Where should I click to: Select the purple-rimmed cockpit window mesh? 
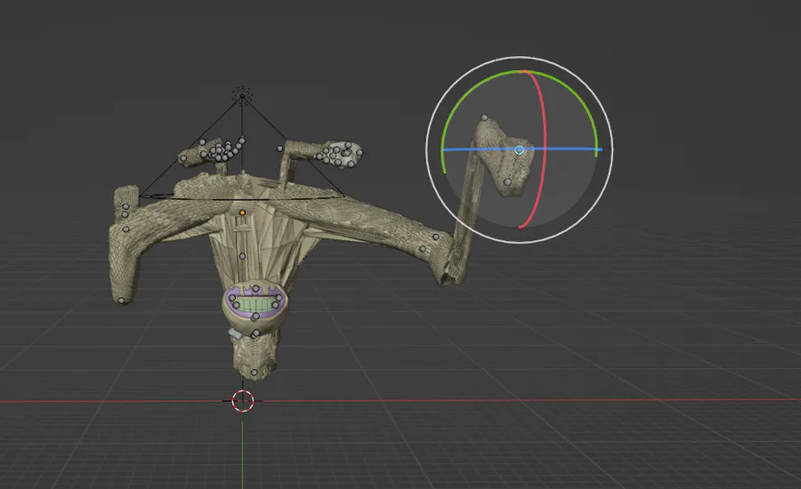tap(255, 304)
